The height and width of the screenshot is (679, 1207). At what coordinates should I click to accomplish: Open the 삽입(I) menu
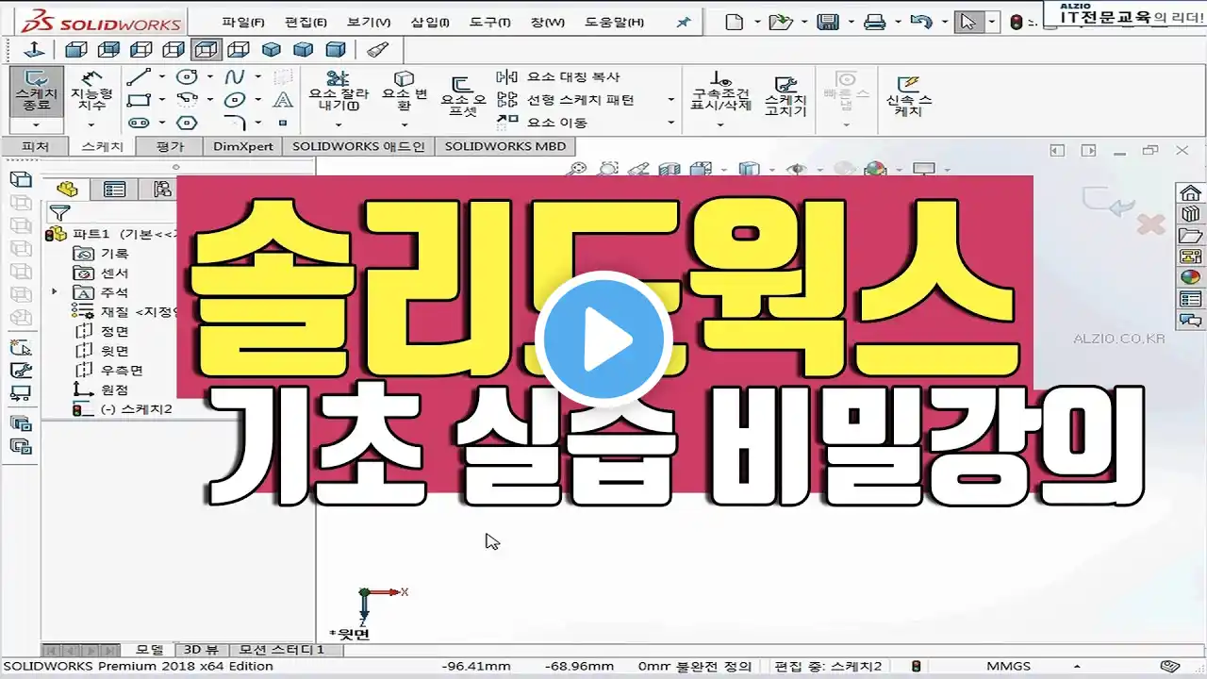430,22
